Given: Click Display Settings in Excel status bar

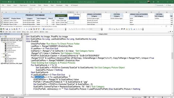Looking at the screenshot, I should click(x=136, y=97).
